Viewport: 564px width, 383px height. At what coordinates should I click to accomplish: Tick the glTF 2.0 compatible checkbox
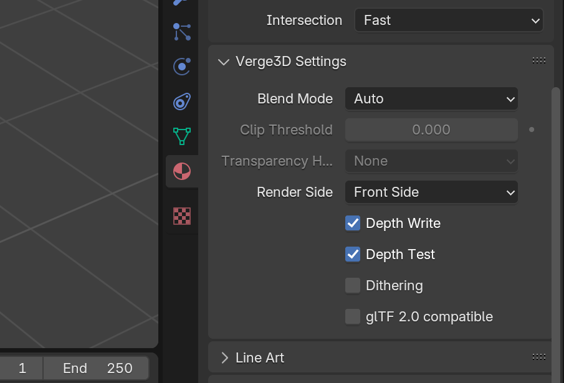353,317
